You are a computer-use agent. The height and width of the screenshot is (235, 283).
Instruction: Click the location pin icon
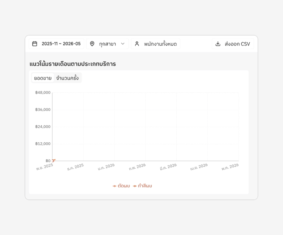(x=92, y=44)
